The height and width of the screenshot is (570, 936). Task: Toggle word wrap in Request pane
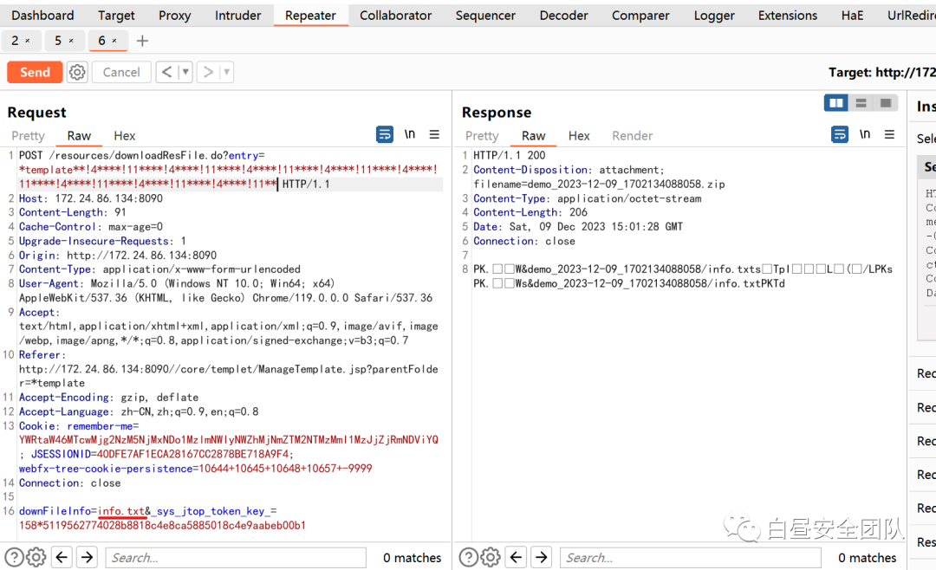click(385, 134)
